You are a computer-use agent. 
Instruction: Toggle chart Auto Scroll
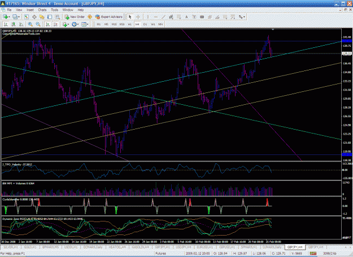pos(47,24)
